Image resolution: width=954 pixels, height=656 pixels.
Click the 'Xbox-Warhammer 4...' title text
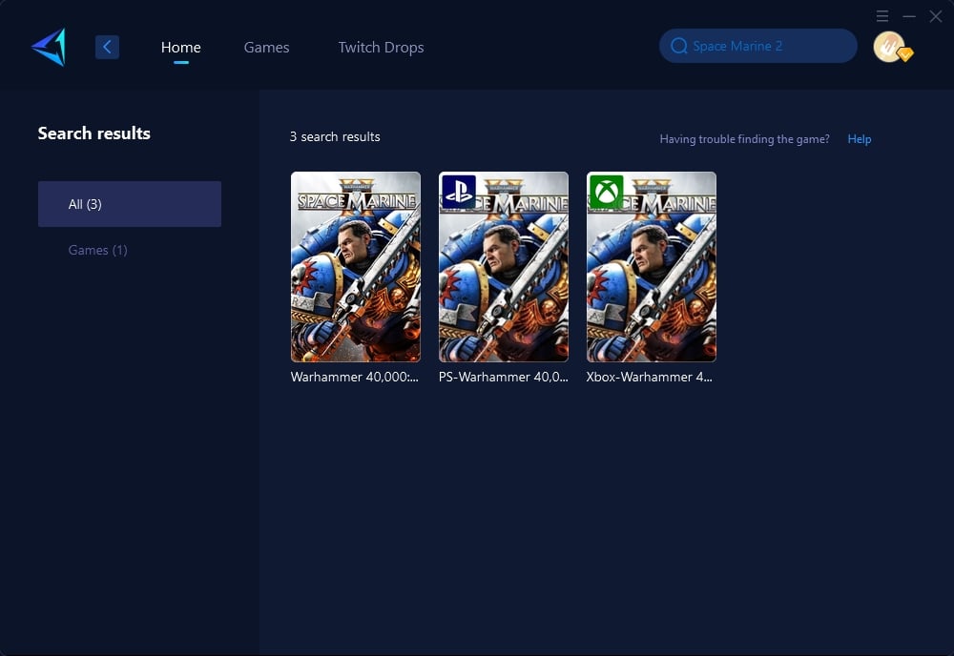coord(649,377)
